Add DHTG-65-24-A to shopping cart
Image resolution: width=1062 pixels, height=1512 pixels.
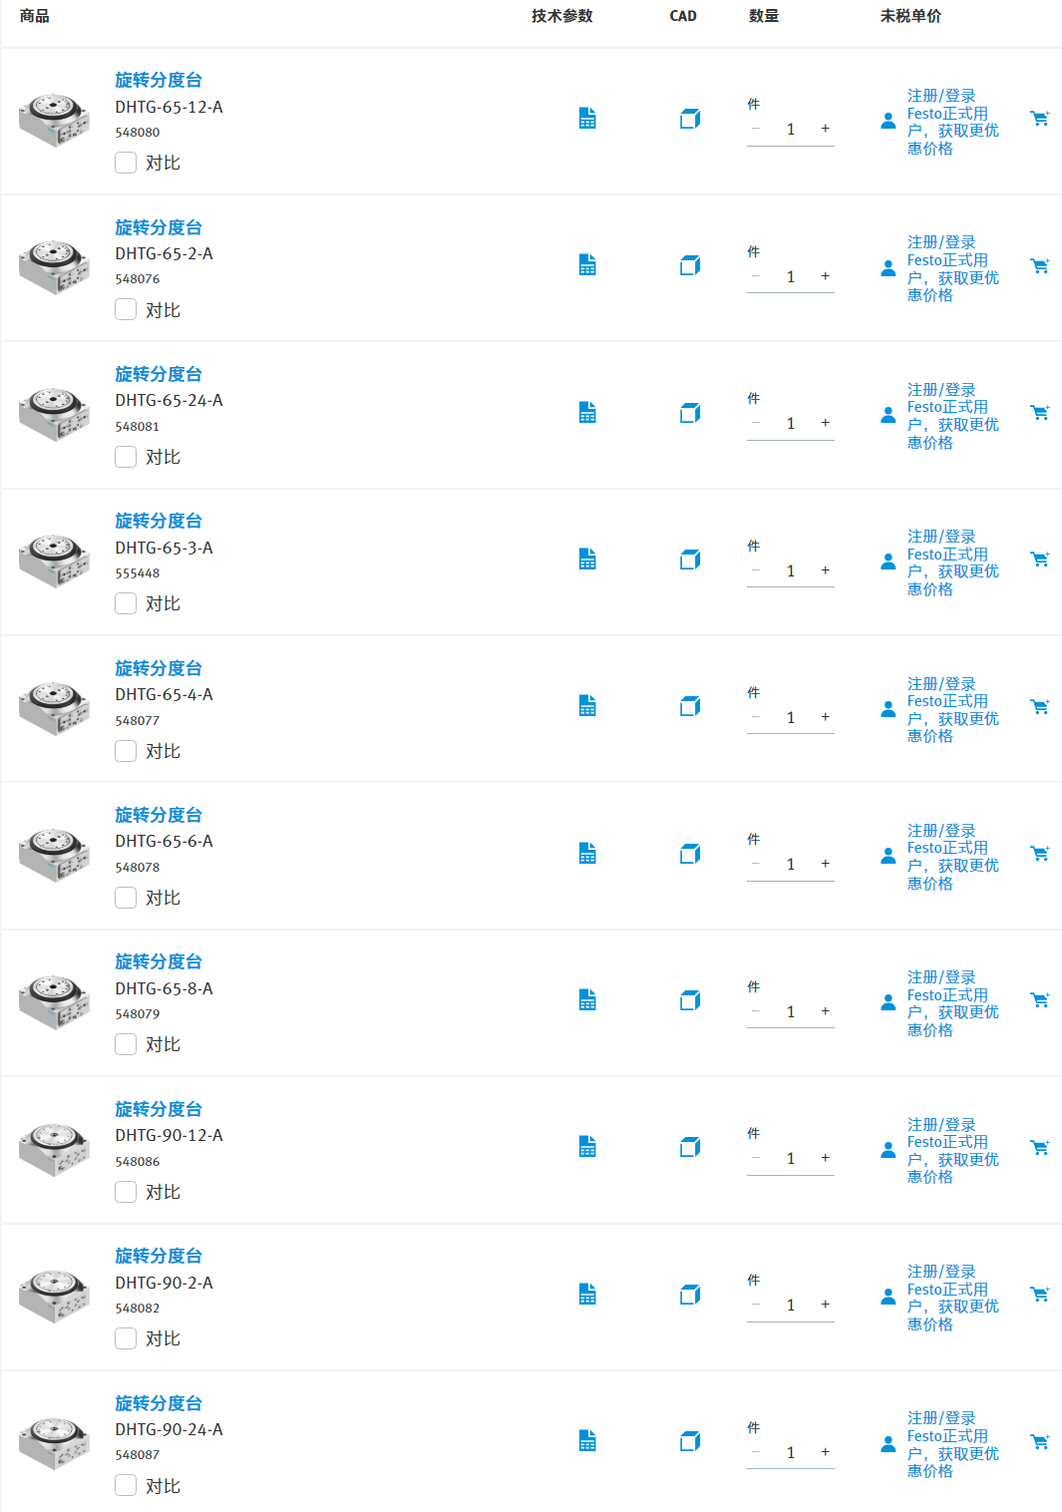tap(1040, 412)
